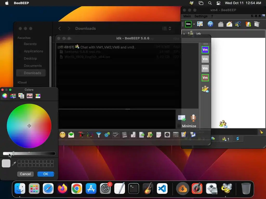Click the notepad with pencil save icon
The image size is (266, 199).
(x=184, y=135)
